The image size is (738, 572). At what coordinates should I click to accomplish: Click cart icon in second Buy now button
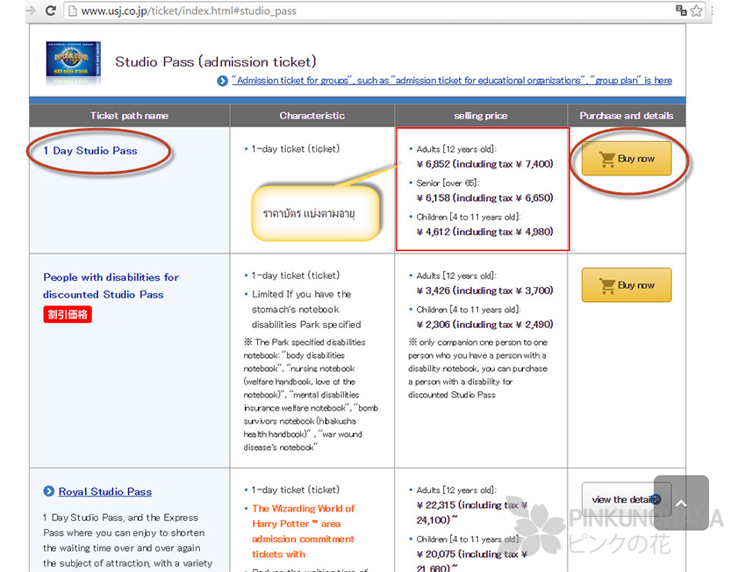[x=607, y=285]
